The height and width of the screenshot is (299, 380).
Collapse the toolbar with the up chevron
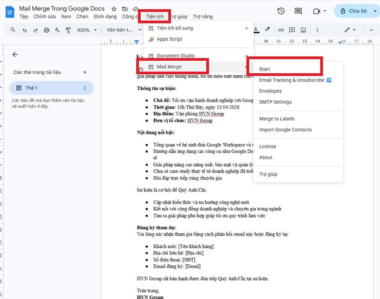(371, 30)
